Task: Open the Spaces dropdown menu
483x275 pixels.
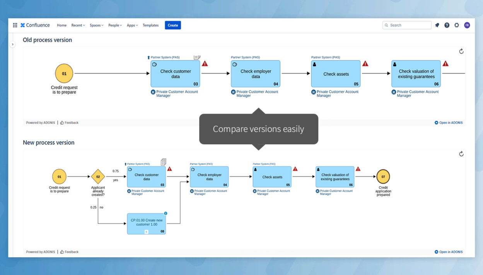Action: coord(96,25)
